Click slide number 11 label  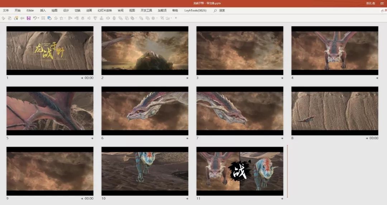coord(198,199)
